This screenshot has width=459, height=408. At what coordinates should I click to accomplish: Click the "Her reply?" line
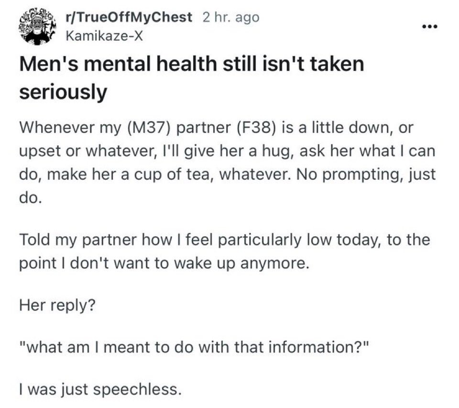57,305
